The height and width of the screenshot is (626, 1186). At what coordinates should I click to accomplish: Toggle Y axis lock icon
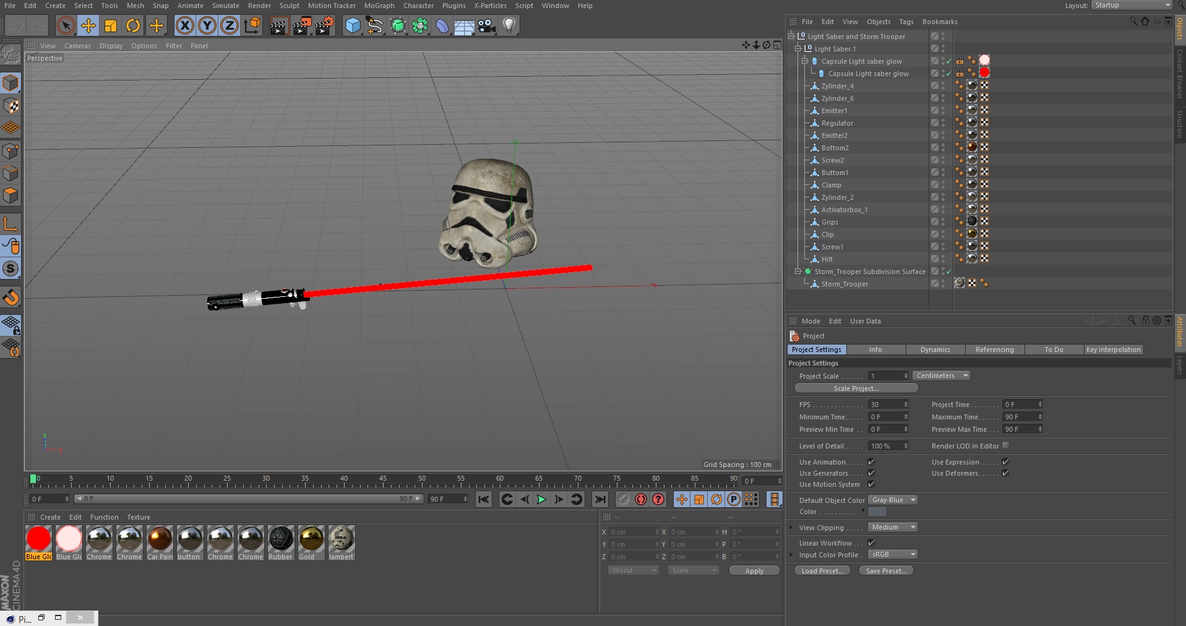click(x=207, y=25)
